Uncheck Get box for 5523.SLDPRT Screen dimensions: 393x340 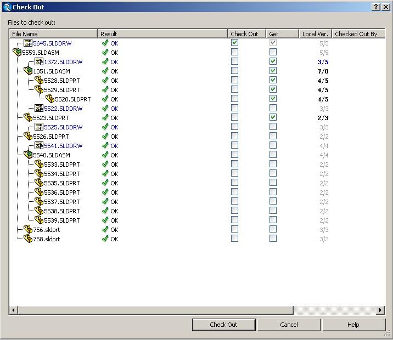[x=273, y=117]
